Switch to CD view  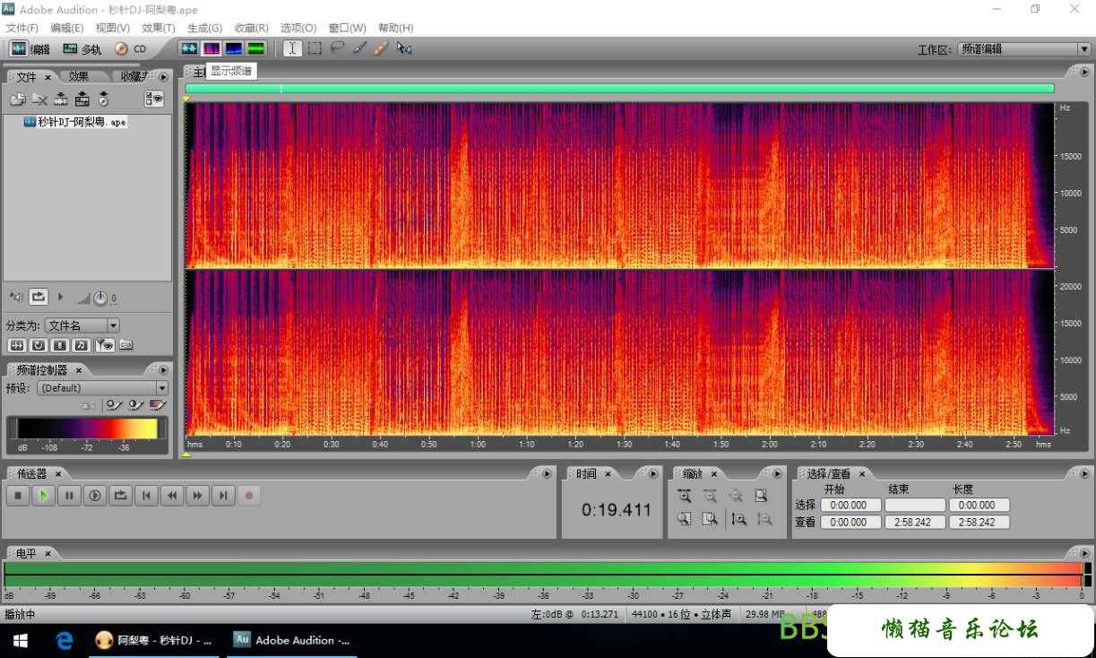tap(131, 49)
